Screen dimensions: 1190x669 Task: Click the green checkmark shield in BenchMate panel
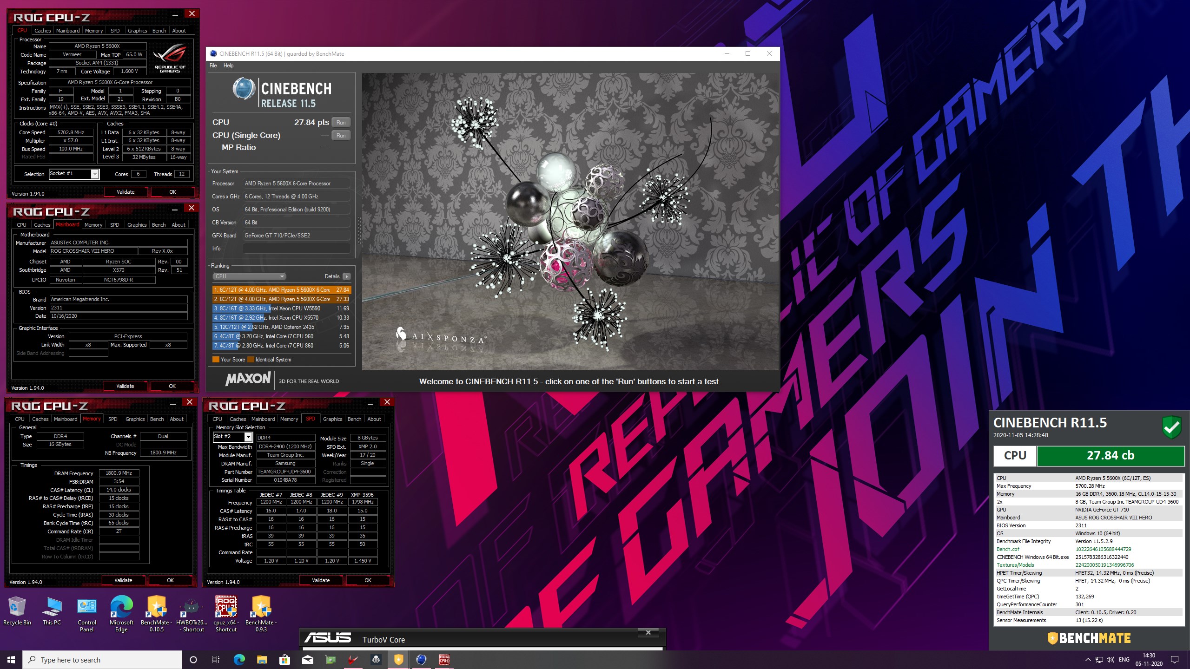pos(1171,426)
